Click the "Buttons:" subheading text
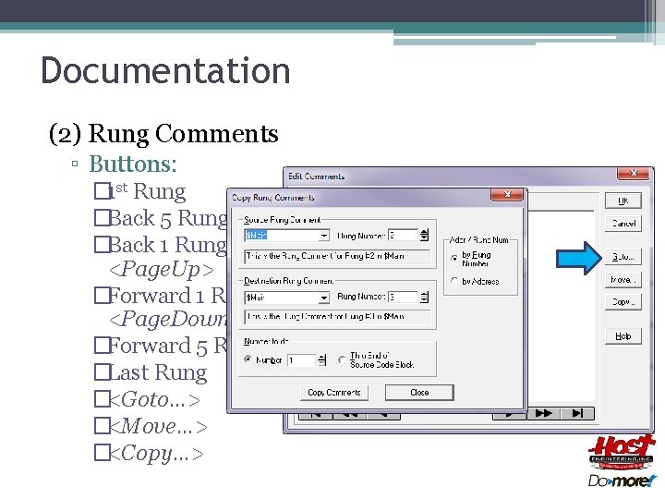 [x=133, y=164]
